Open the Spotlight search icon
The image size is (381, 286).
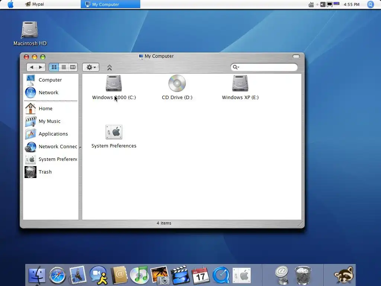370,4
